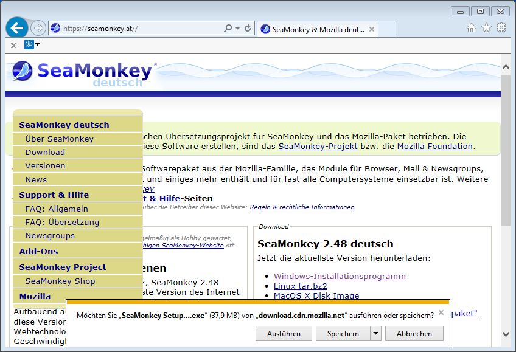This screenshot has height=352, width=516.
Task: Expand the snowflake toolbar dropdown arrow
Action: [x=38, y=44]
